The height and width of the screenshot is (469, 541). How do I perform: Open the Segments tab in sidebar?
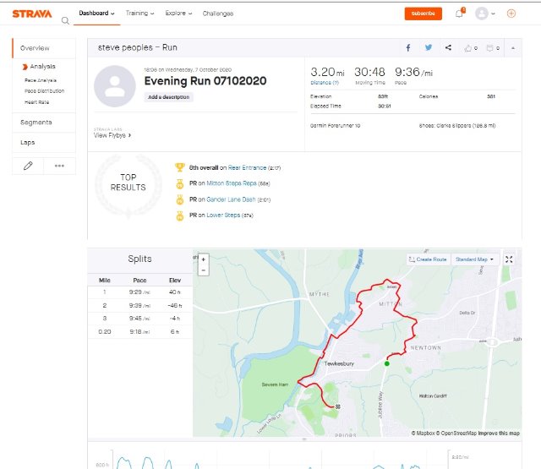pyautogui.click(x=36, y=123)
